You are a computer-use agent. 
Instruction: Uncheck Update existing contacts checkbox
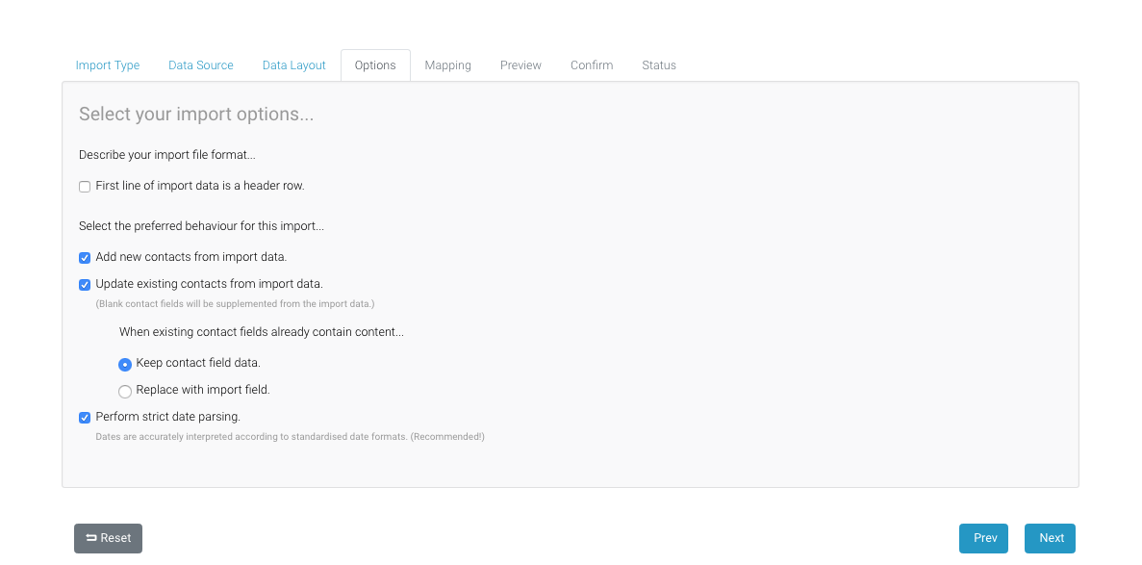pyautogui.click(x=85, y=285)
